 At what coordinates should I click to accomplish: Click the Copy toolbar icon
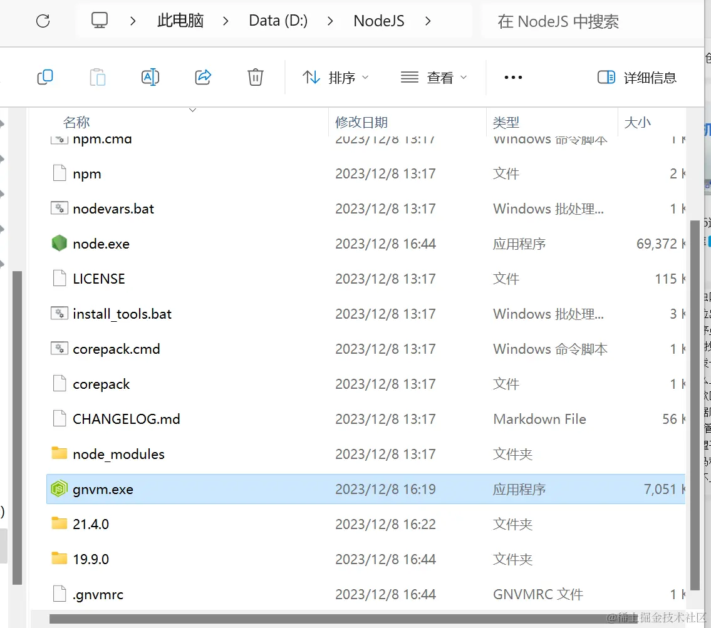pyautogui.click(x=45, y=77)
